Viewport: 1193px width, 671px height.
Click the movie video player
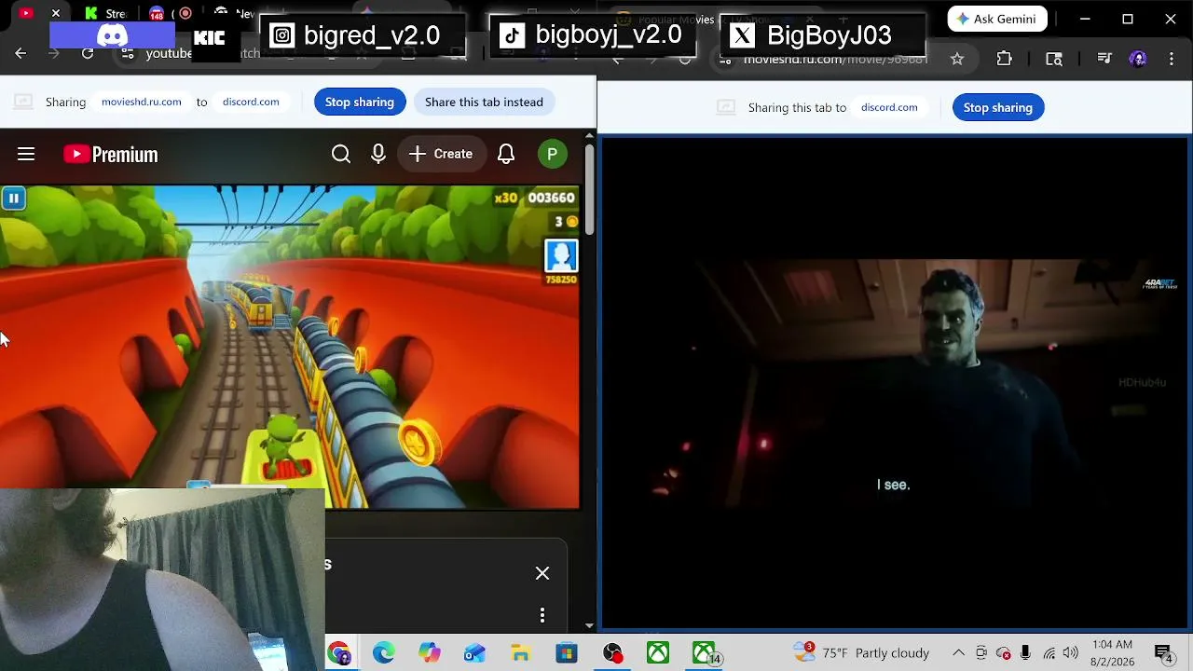coord(895,382)
